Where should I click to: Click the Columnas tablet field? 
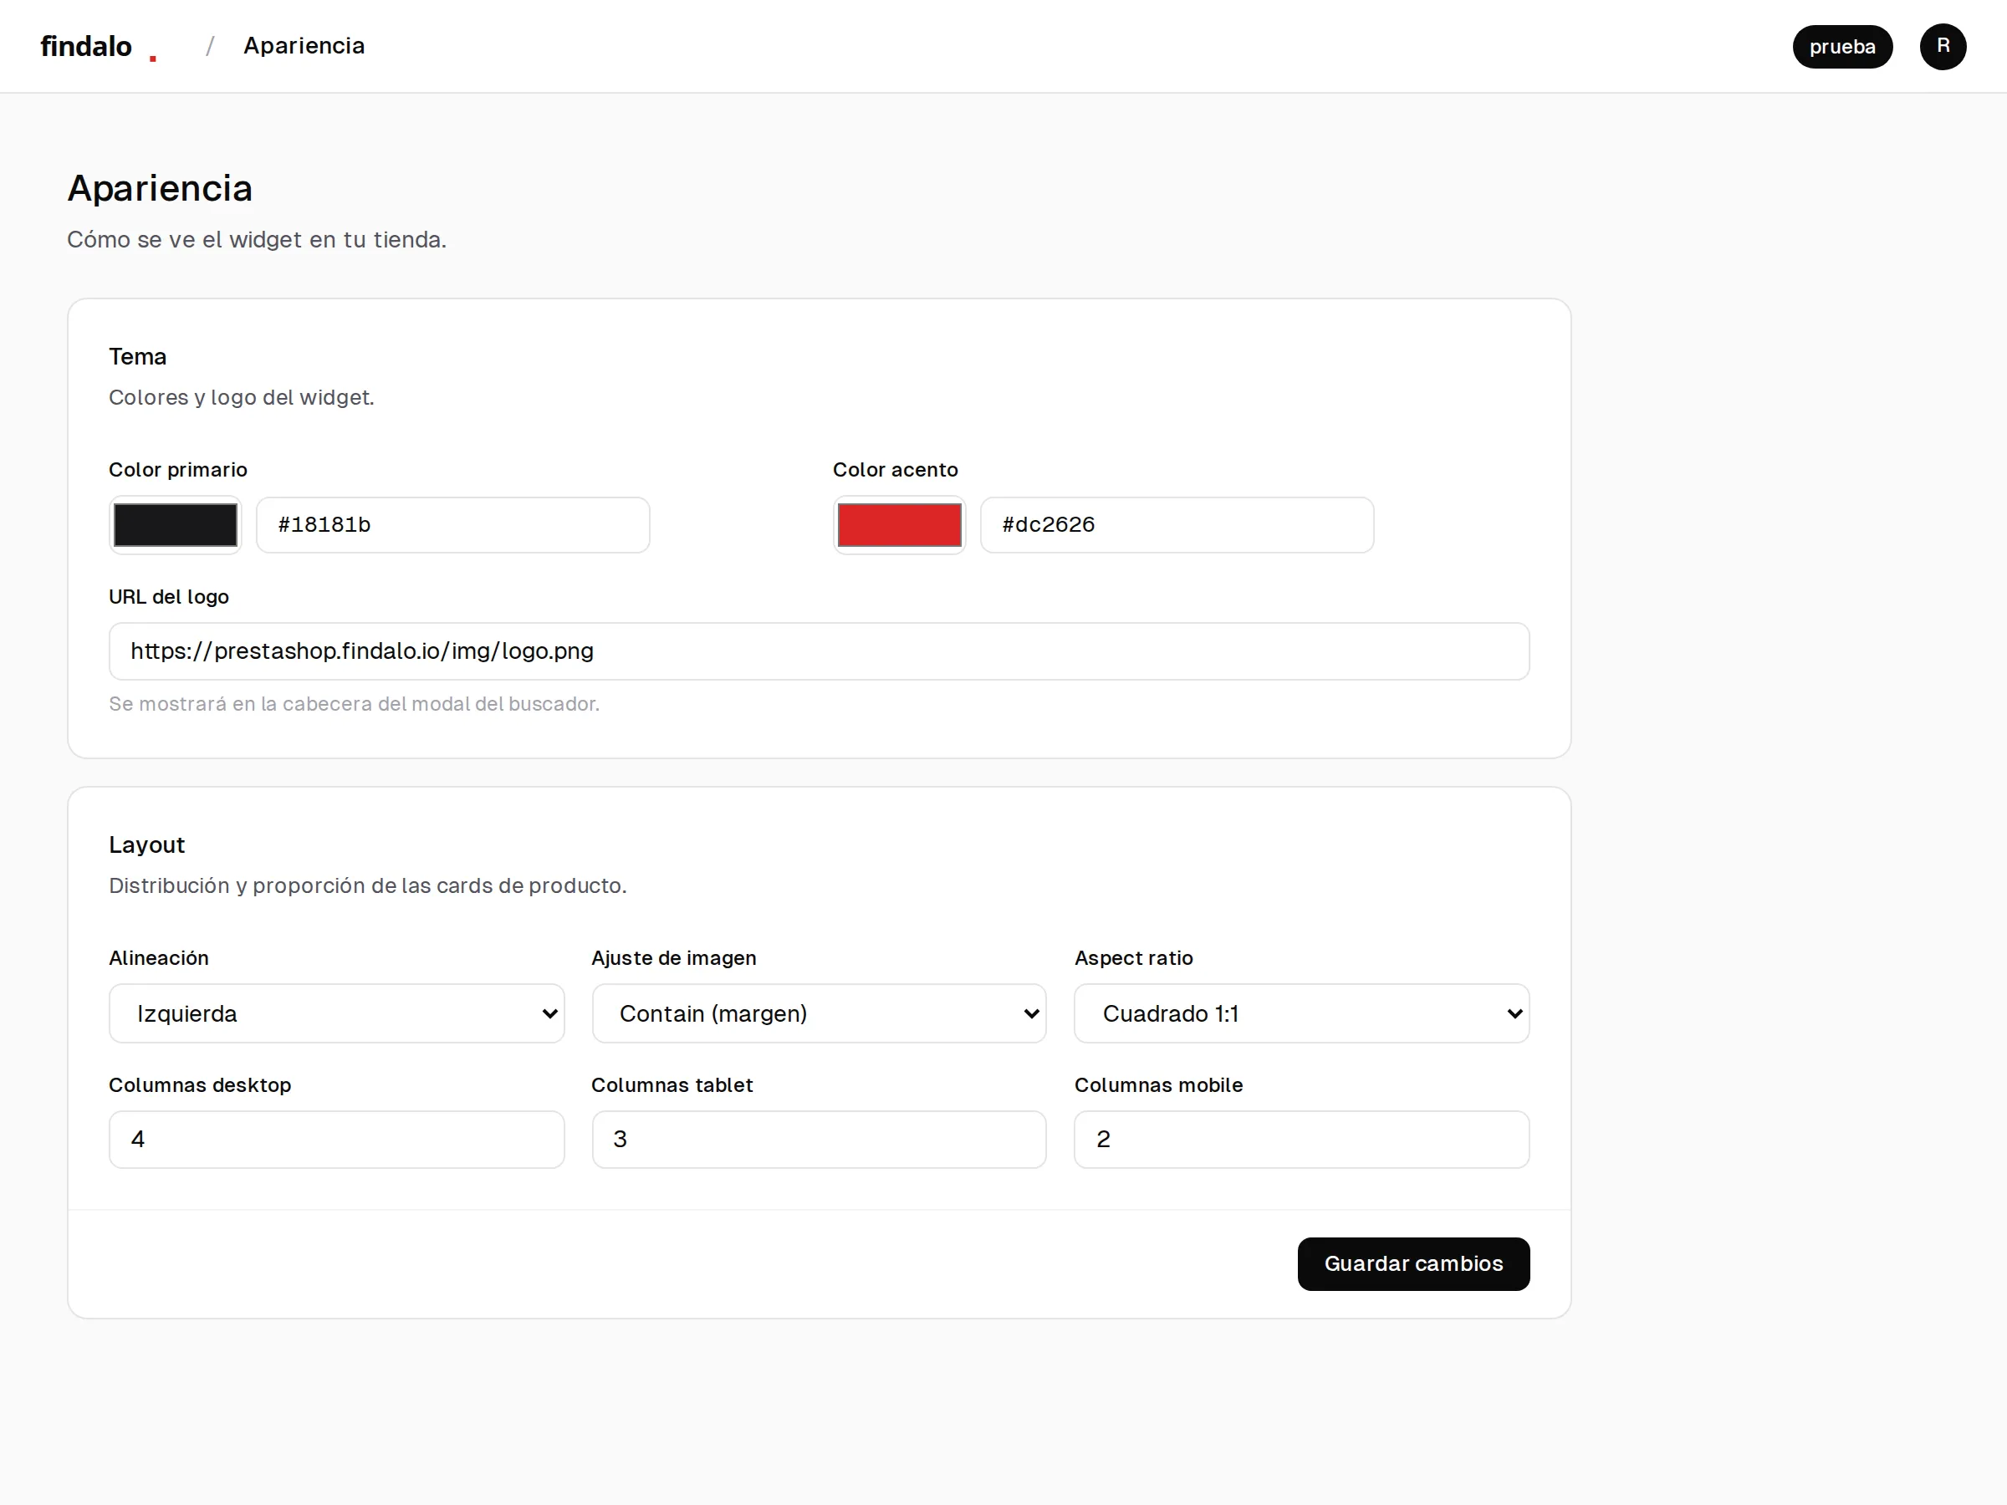(x=820, y=1140)
